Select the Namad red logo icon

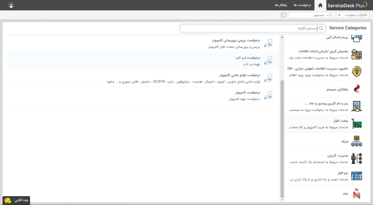pos(357,193)
